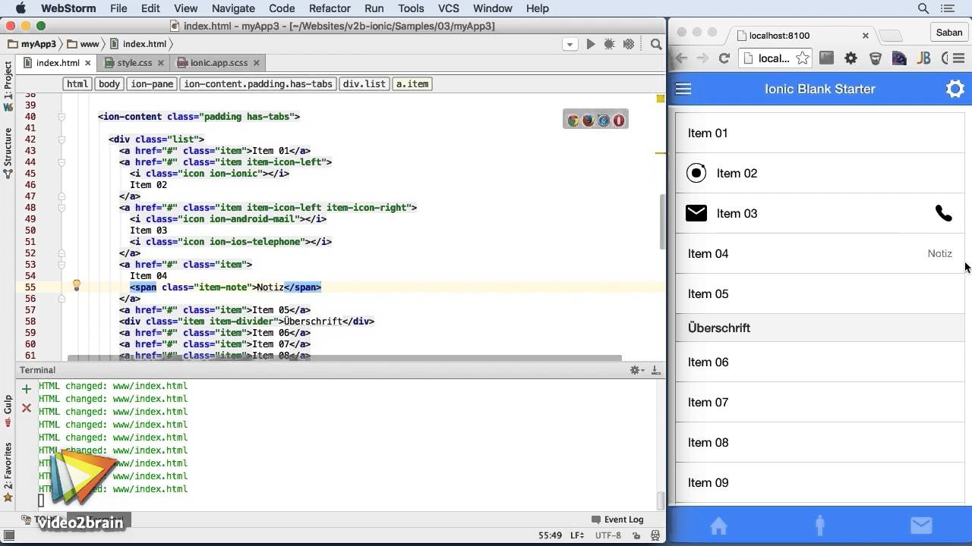Run the current configuration in WebStorm
Viewport: 972px width, 546px height.
pos(590,45)
